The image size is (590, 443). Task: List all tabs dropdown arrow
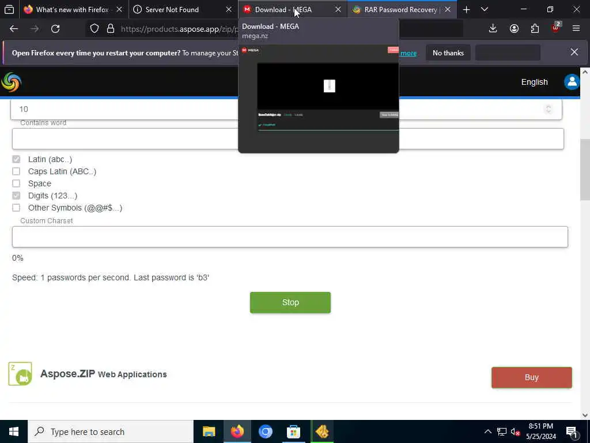[485, 9]
